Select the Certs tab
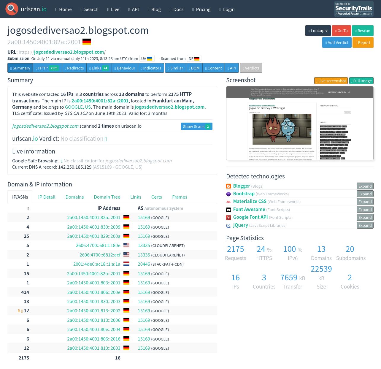381x369 pixels. [x=157, y=197]
